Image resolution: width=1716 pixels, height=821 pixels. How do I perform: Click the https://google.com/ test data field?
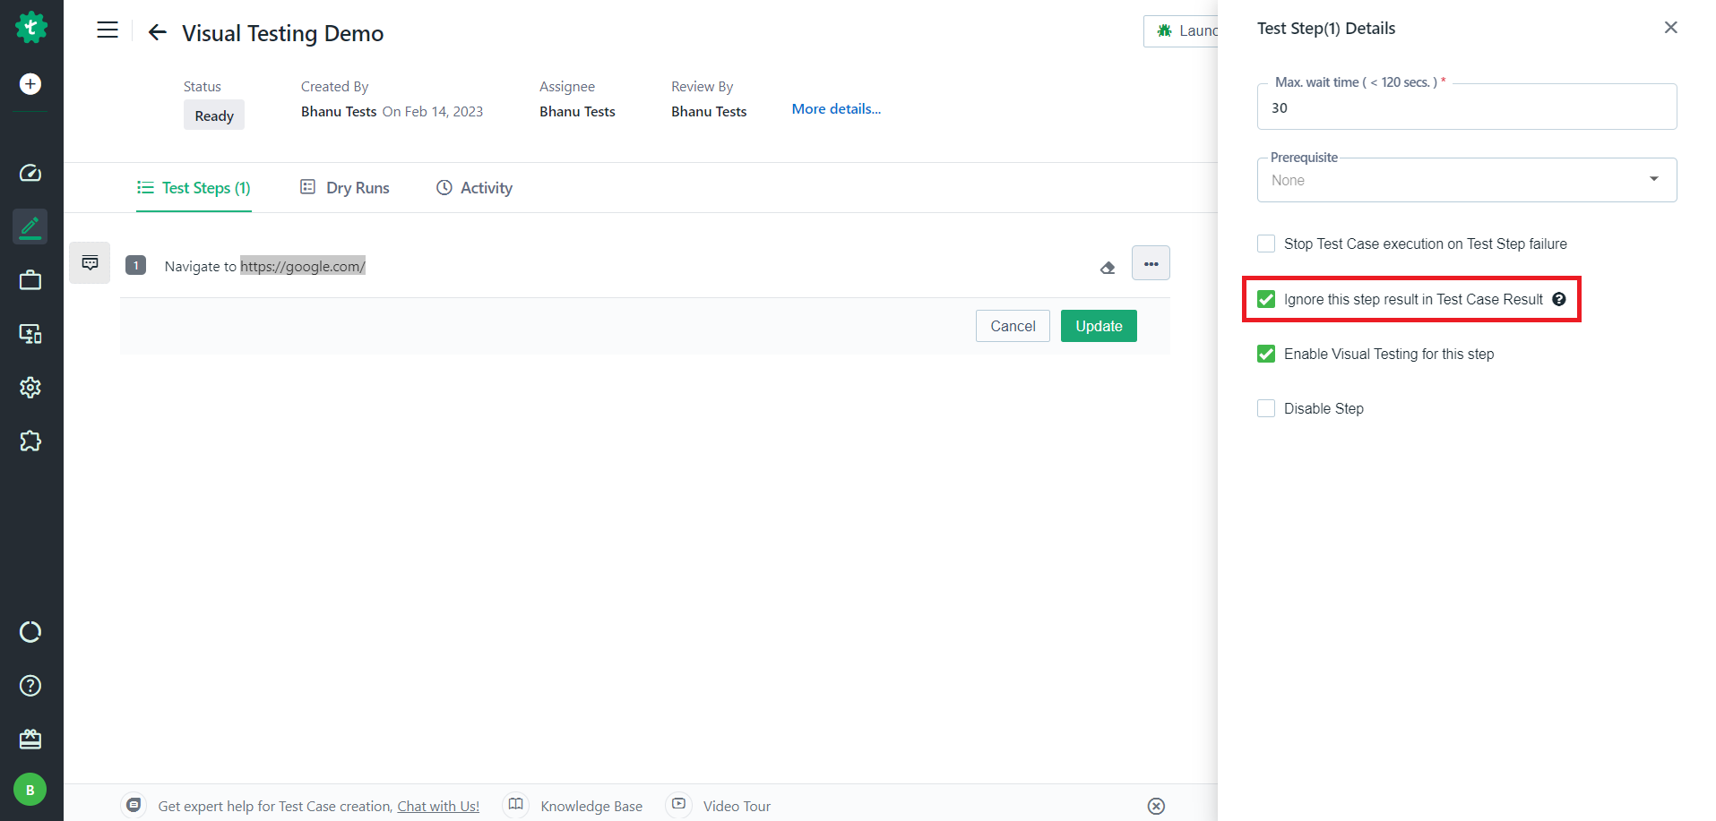(303, 266)
